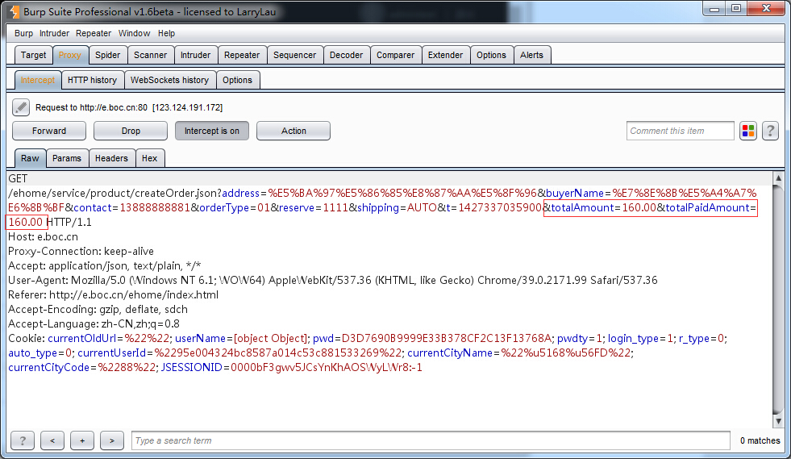The height and width of the screenshot is (459, 791).
Task: Open the Help menu
Action: coord(166,33)
